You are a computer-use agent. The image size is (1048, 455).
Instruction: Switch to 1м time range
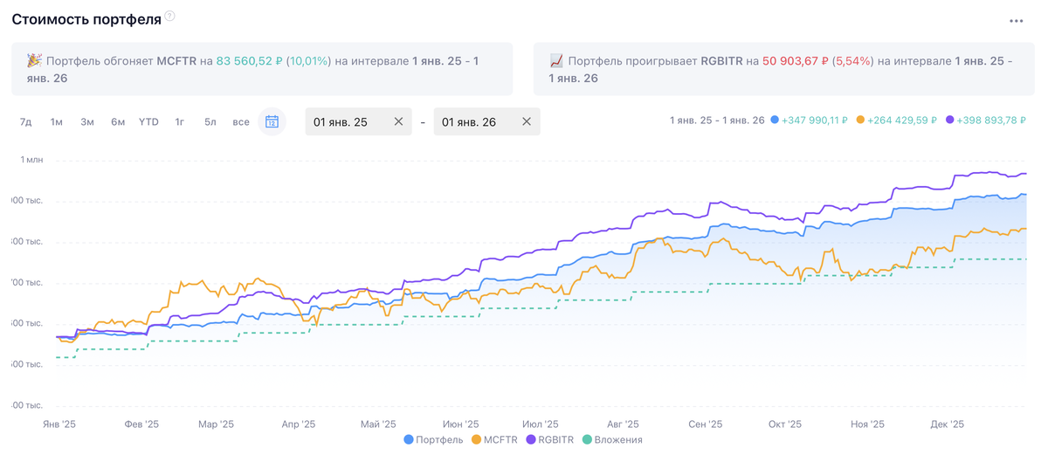57,121
